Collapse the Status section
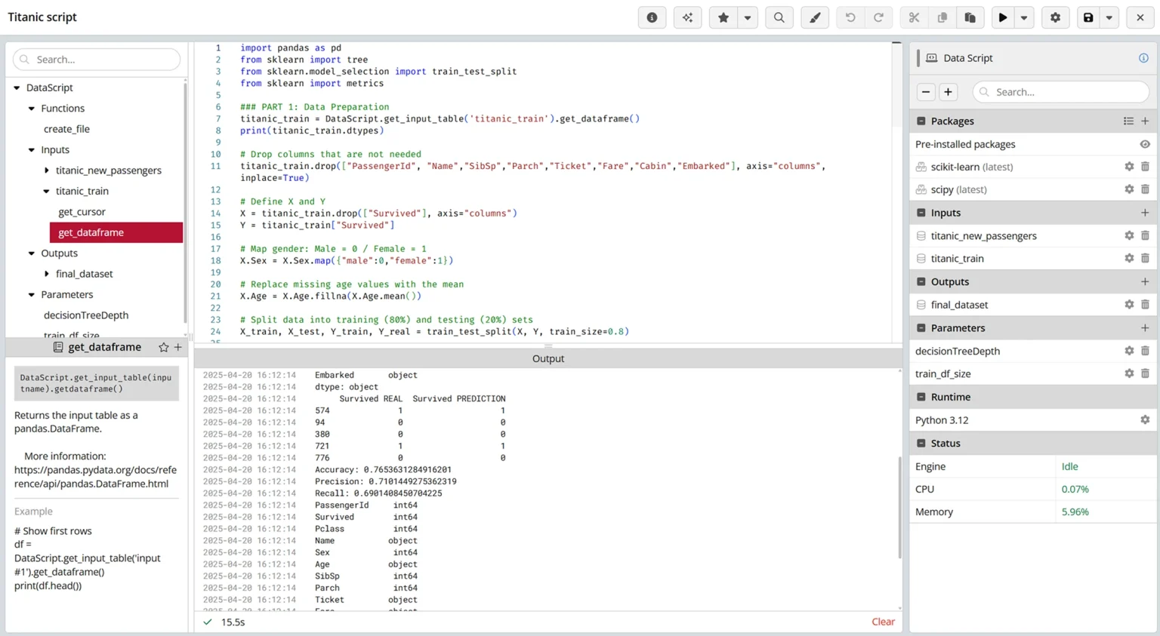This screenshot has width=1160, height=636. pos(921,443)
